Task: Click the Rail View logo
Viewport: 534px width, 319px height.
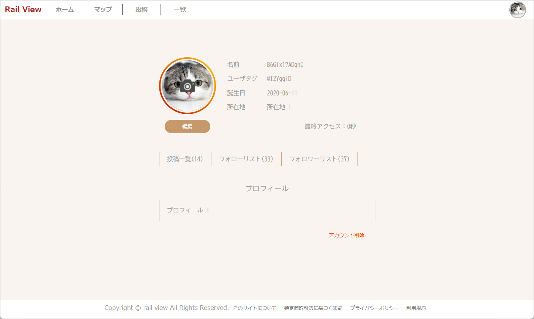Action: coord(23,9)
